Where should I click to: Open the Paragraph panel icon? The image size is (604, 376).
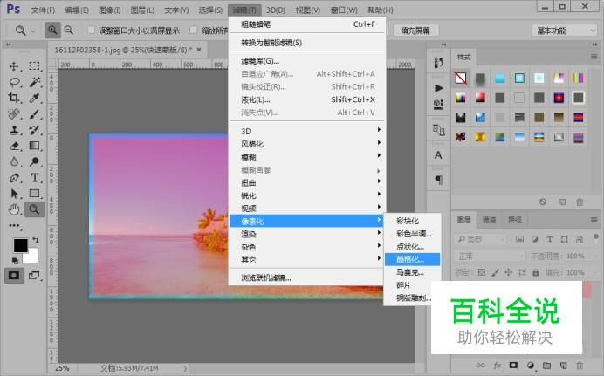tap(438, 180)
